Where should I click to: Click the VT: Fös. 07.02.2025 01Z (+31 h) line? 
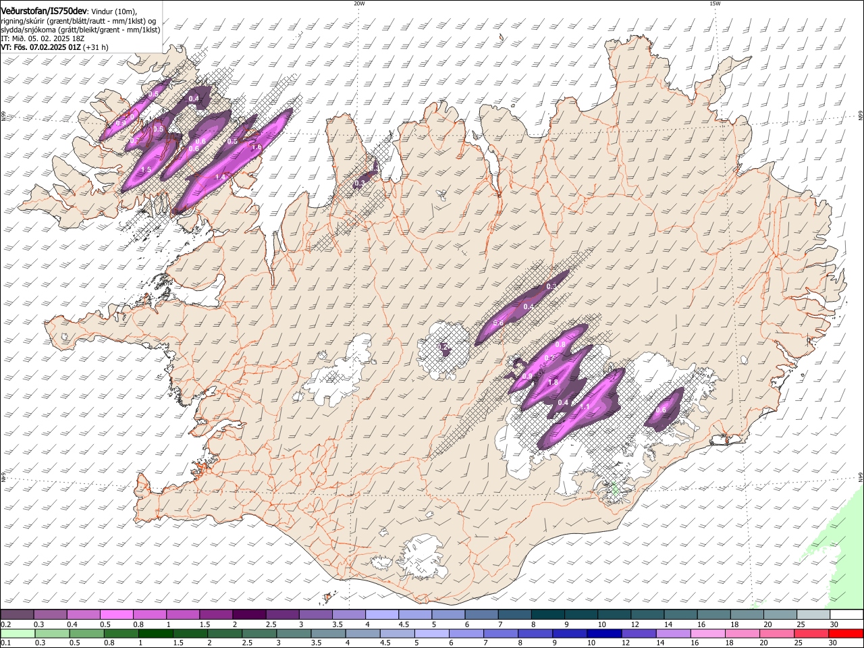(55, 47)
